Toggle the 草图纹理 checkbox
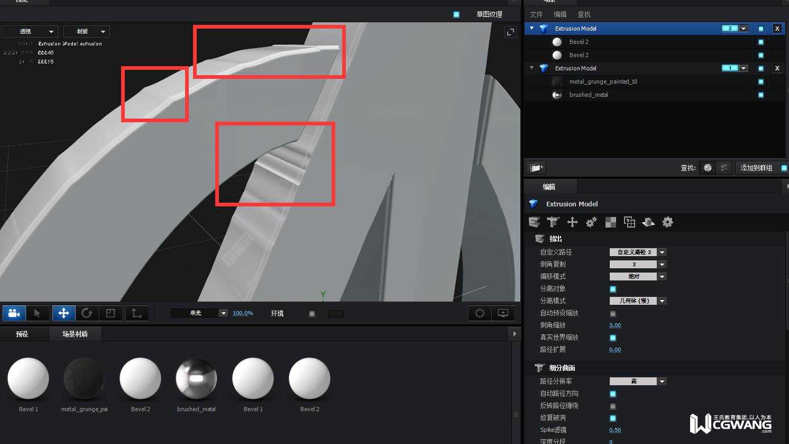This screenshot has width=789, height=444. (x=456, y=14)
